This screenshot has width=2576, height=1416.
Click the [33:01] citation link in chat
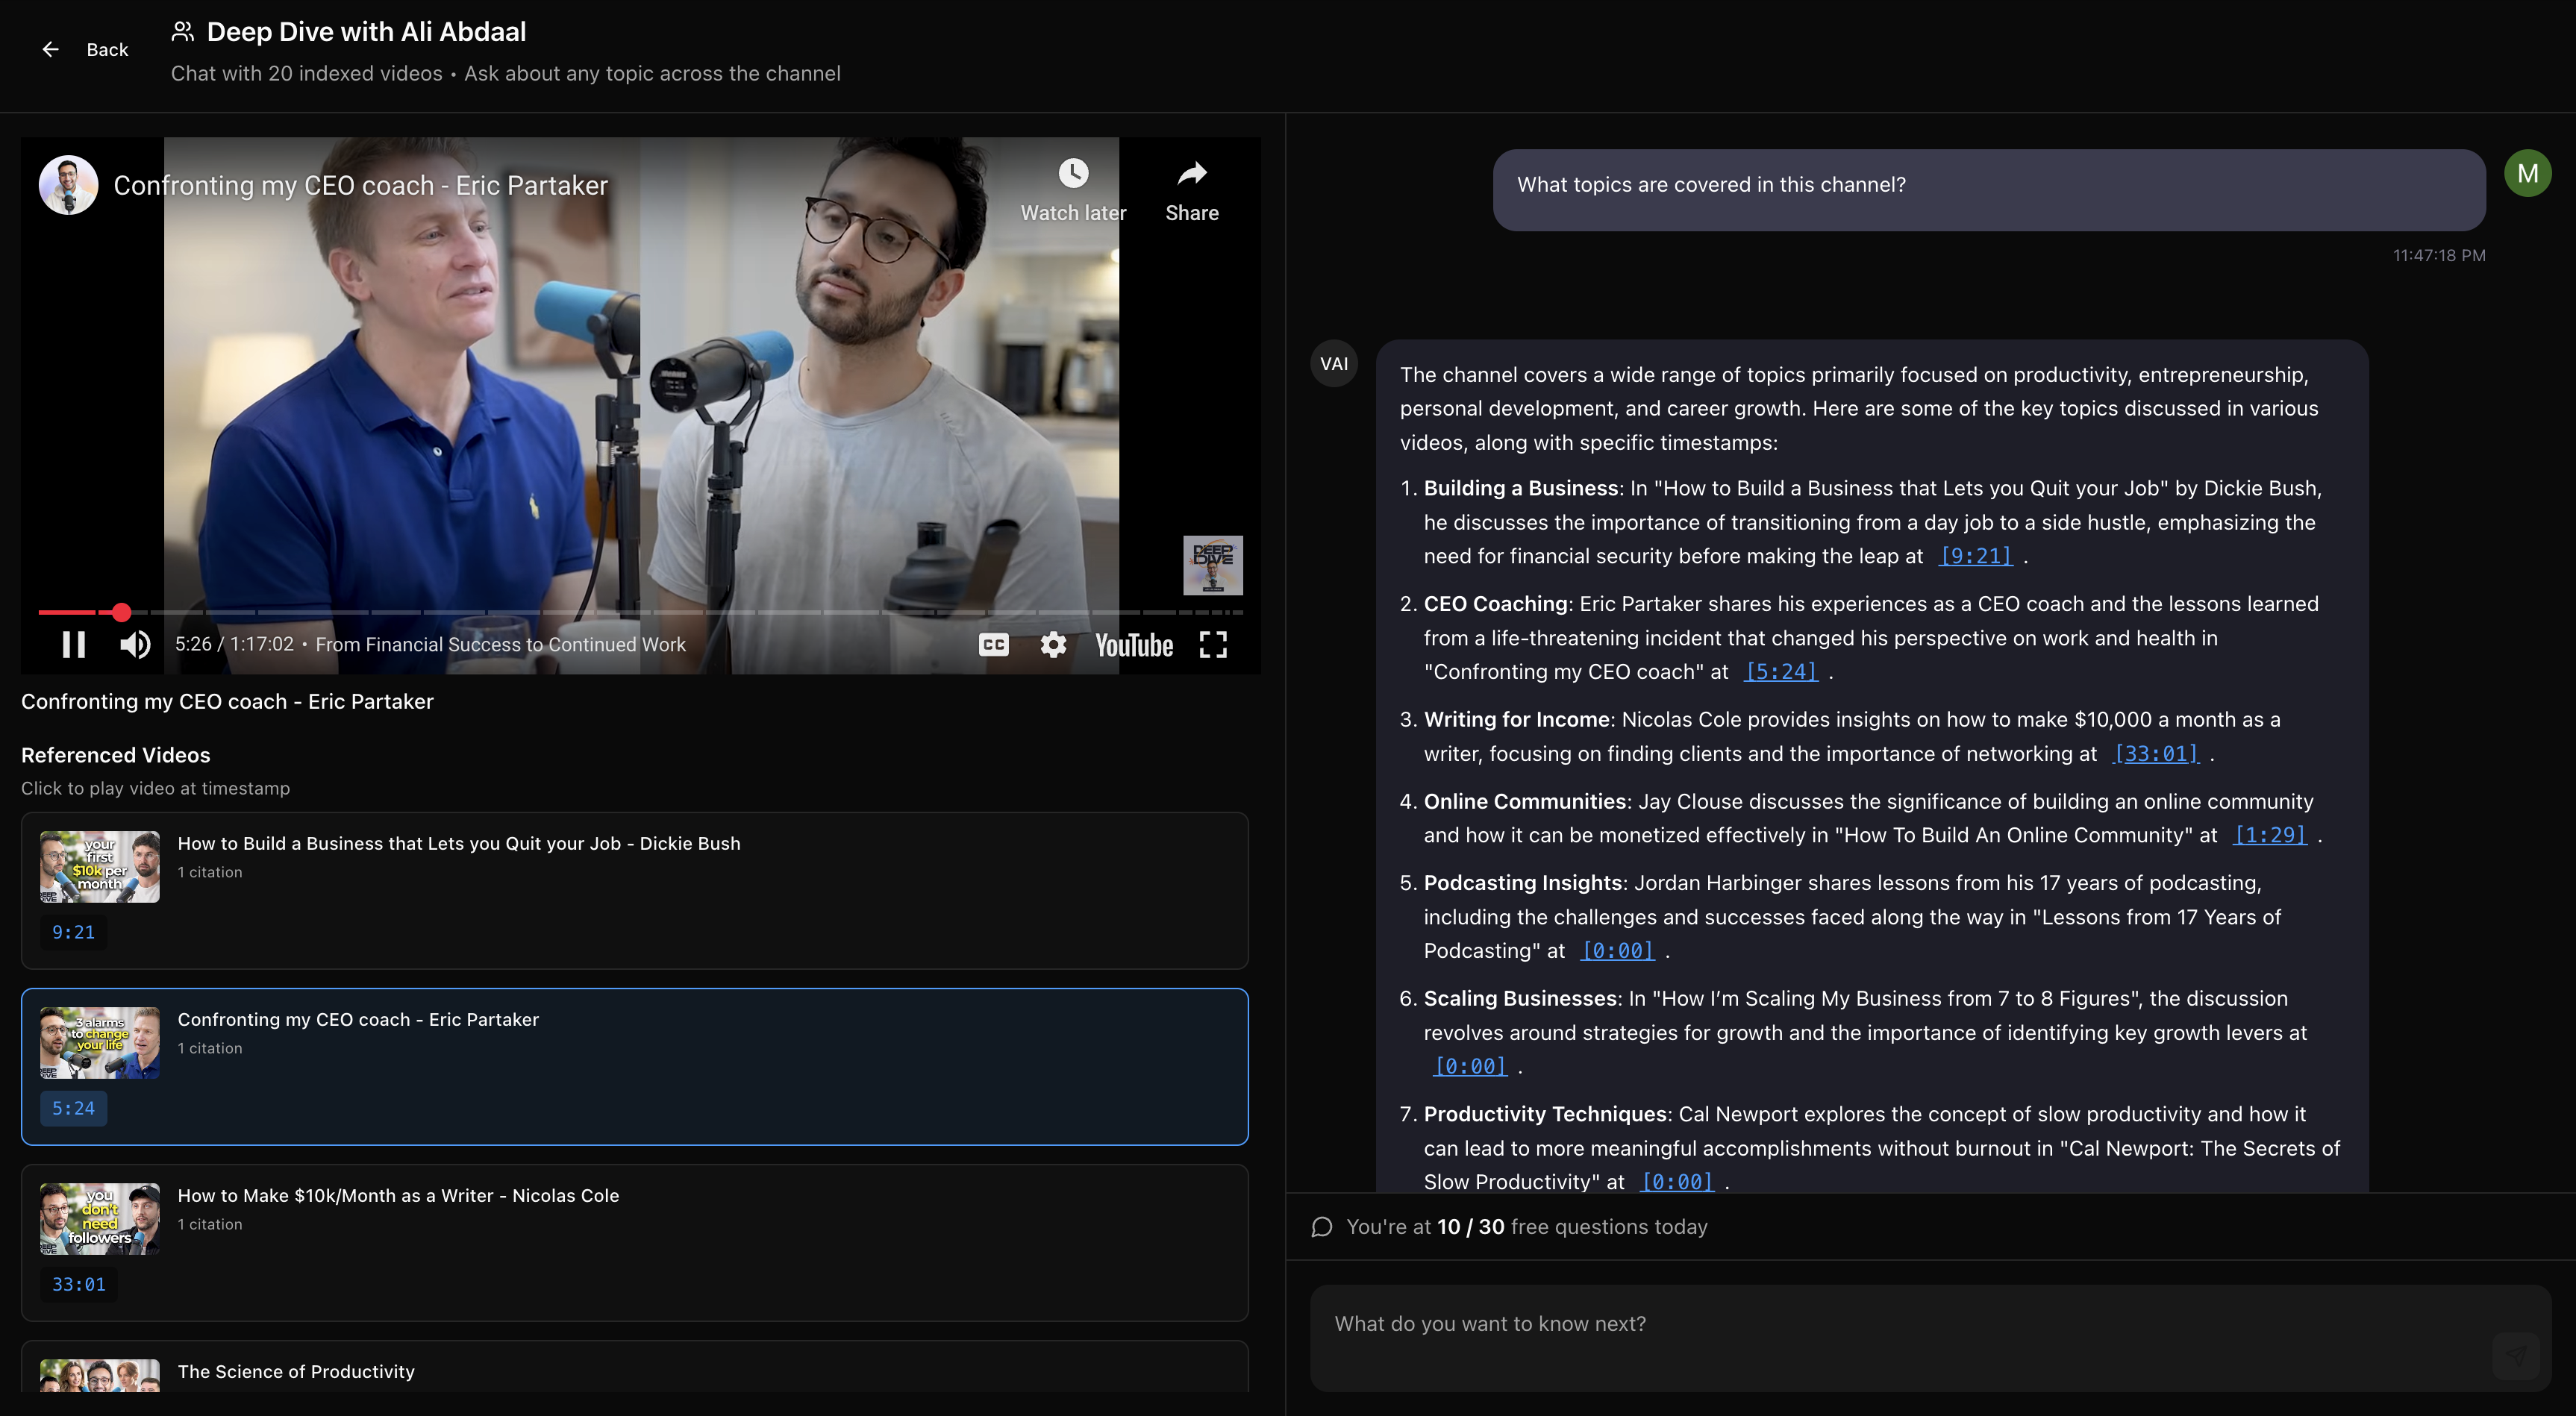pyautogui.click(x=2155, y=754)
